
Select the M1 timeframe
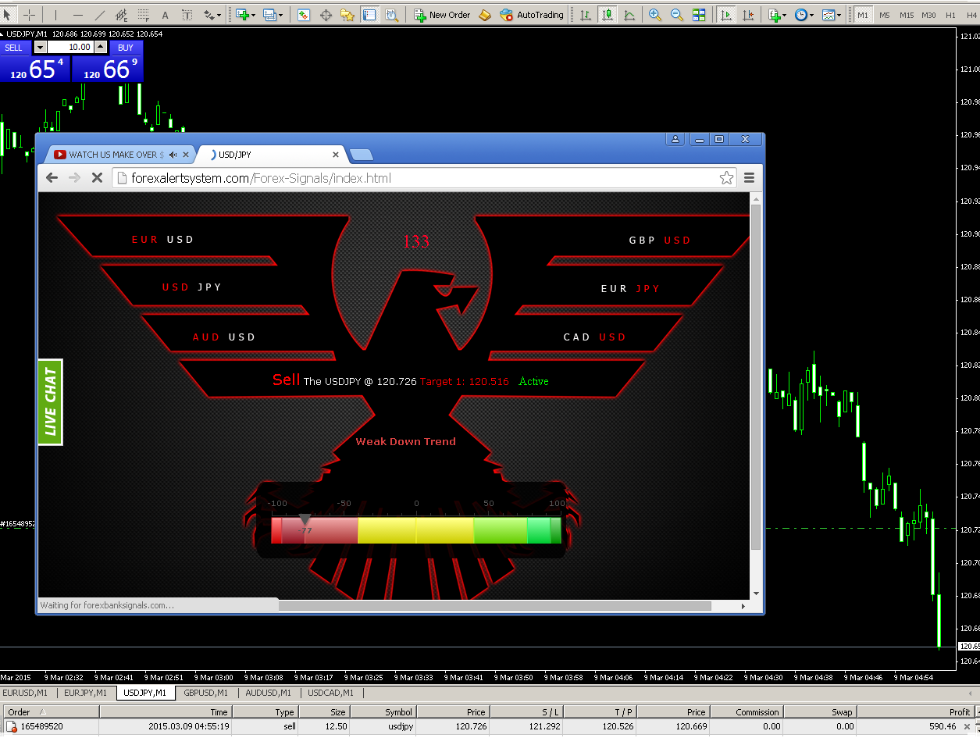tap(863, 15)
